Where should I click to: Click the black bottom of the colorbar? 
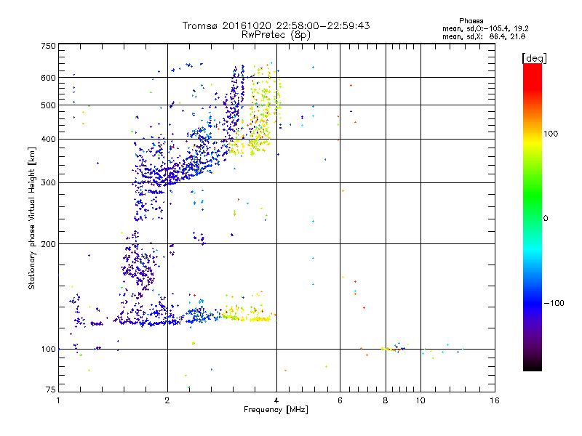(533, 366)
